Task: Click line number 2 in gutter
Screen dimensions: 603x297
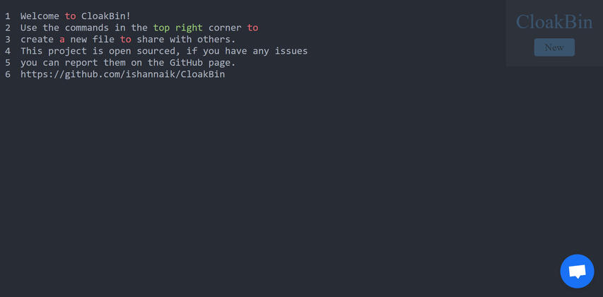Action: pyautogui.click(x=7, y=28)
